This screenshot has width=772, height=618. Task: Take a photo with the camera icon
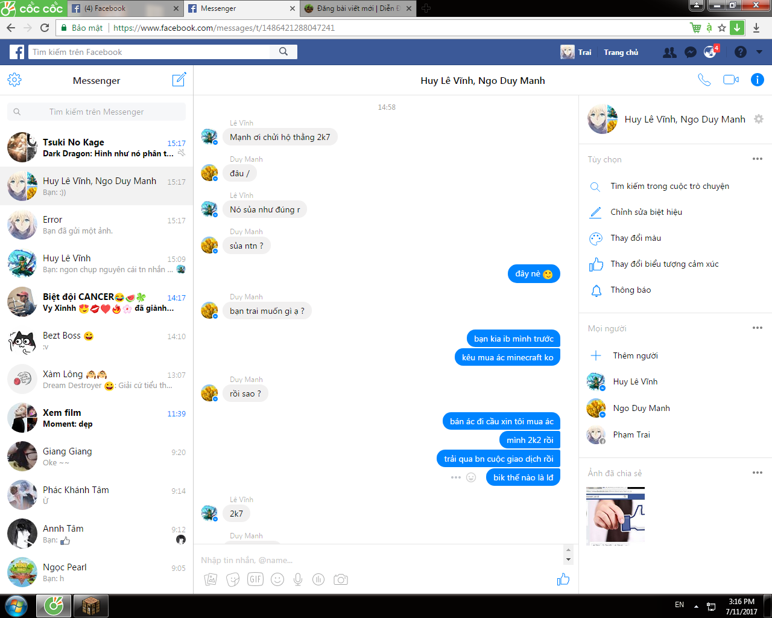pyautogui.click(x=341, y=579)
